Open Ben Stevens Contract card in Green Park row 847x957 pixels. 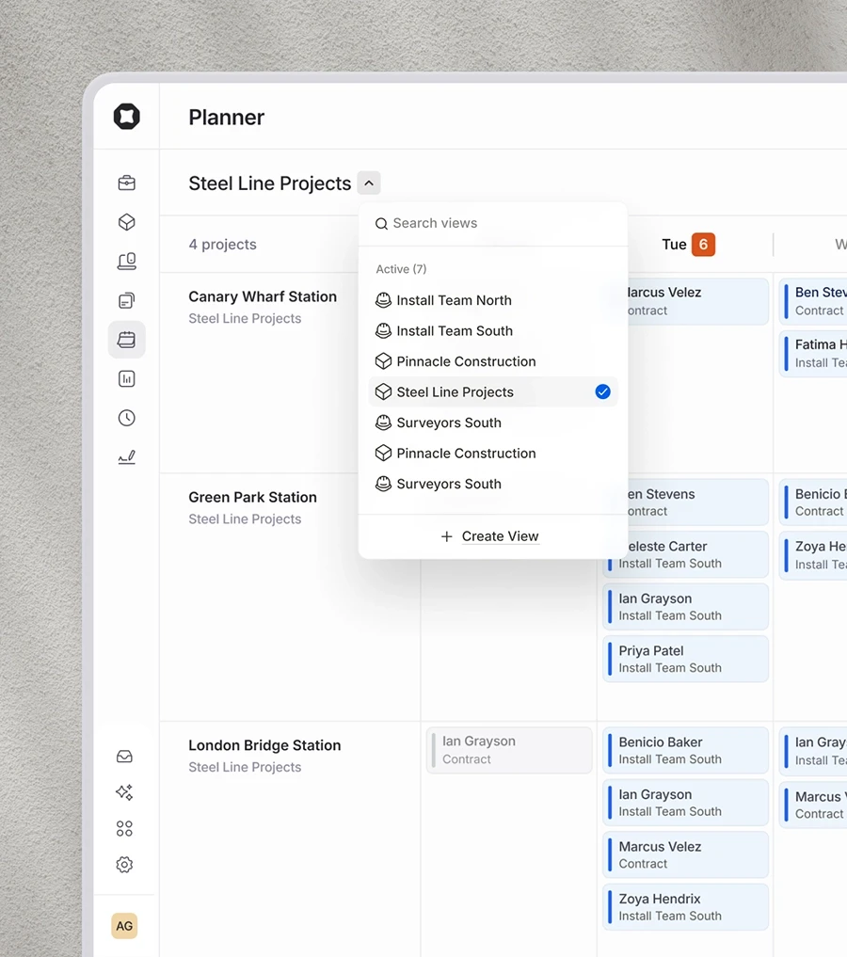point(698,502)
